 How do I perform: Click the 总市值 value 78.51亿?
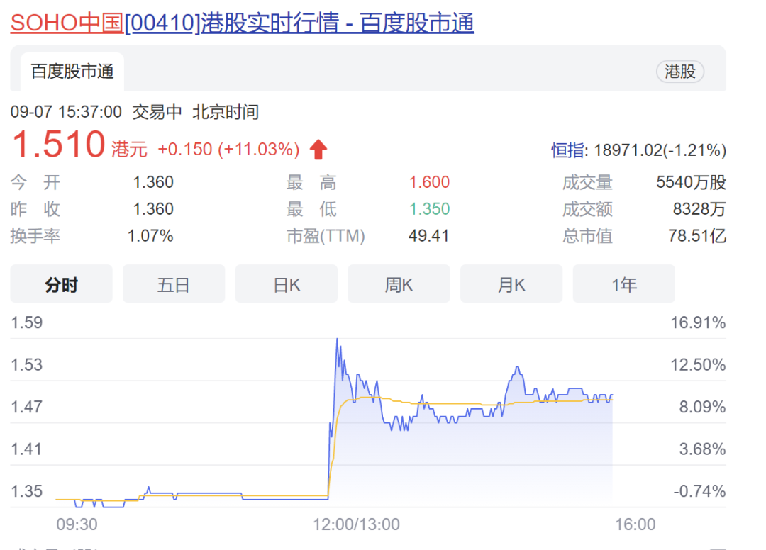click(697, 236)
